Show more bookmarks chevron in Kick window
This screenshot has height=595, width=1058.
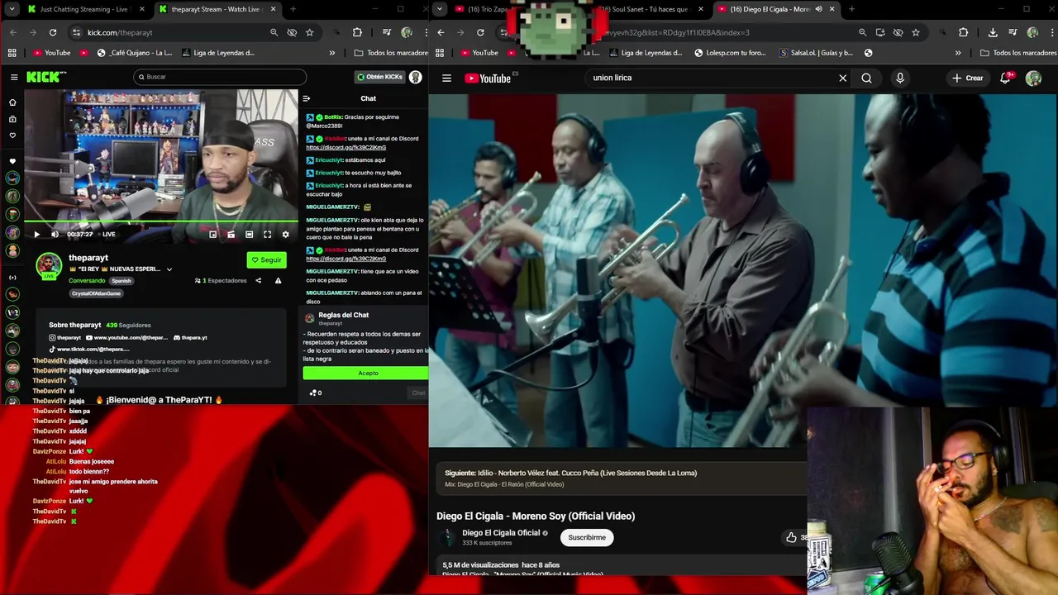click(x=331, y=53)
